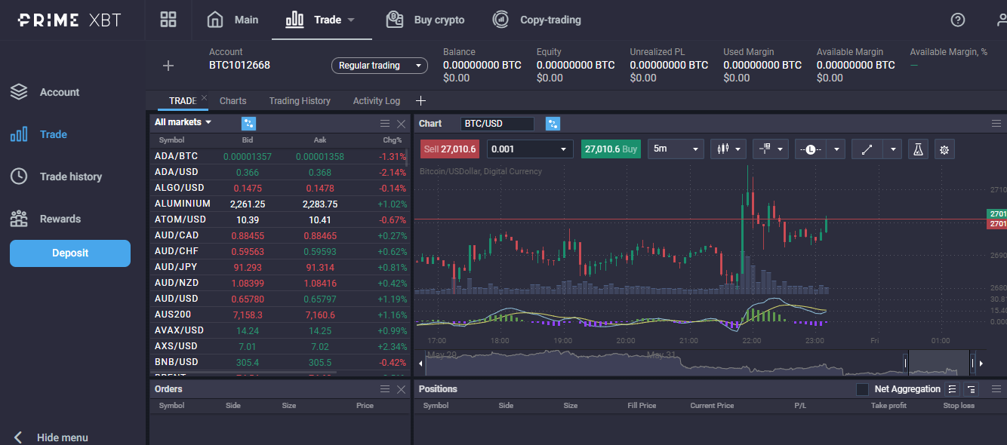Image resolution: width=1007 pixels, height=445 pixels.
Task: Open the 5m timeframe dropdown
Action: 676,149
